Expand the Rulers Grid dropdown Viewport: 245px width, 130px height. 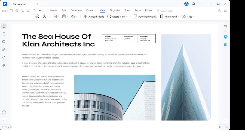pyautogui.click(x=169, y=17)
